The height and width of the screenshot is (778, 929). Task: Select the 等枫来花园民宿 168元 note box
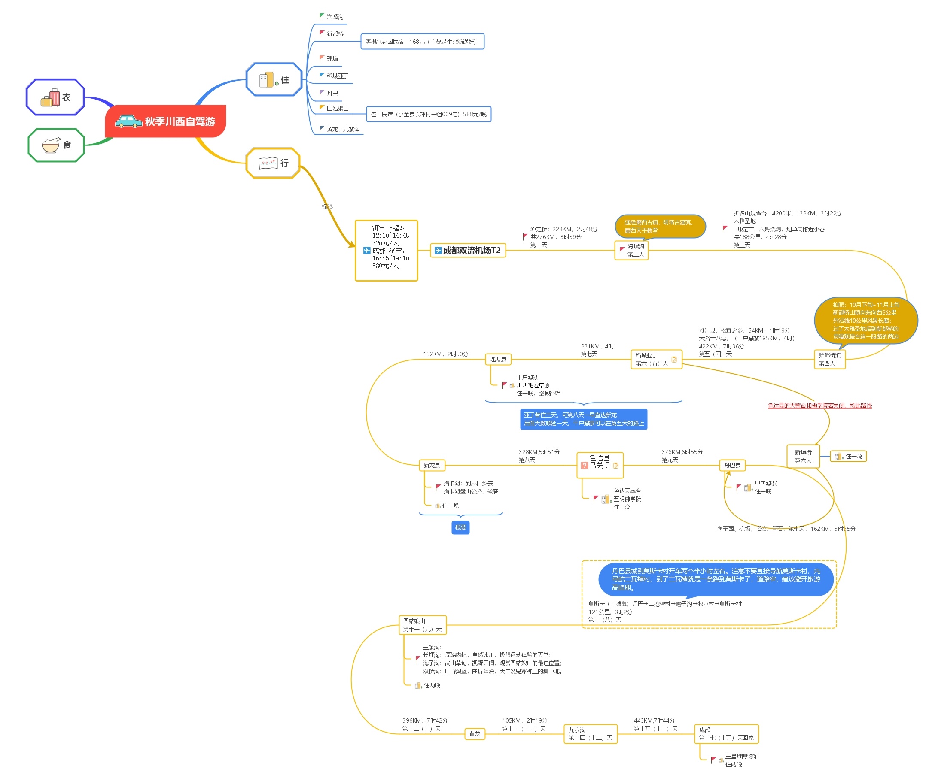click(422, 42)
